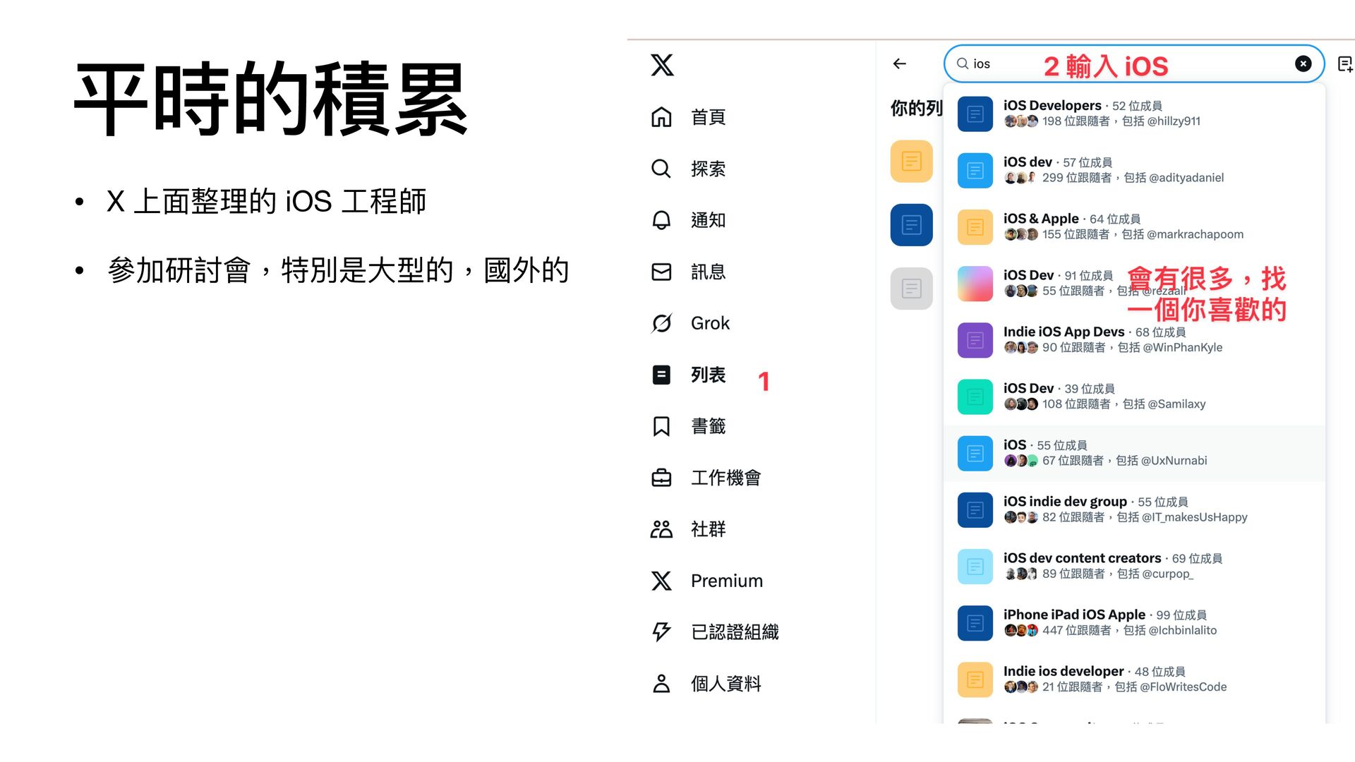Image resolution: width=1355 pixels, height=762 pixels.
Task: Open the 個人資料 menu label
Action: click(x=725, y=684)
